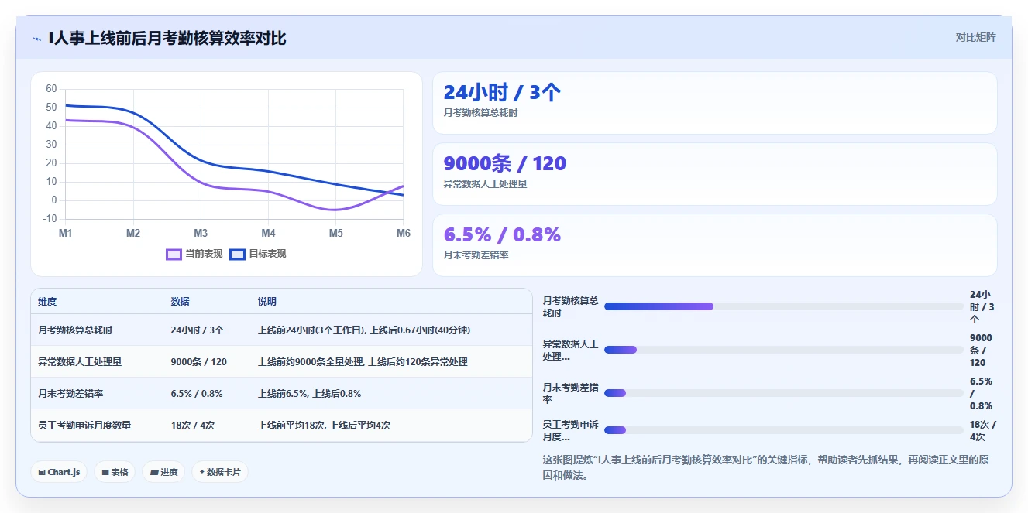Click table cell 18次 / 4次
Screen dimensions: 1028x513
click(193, 426)
